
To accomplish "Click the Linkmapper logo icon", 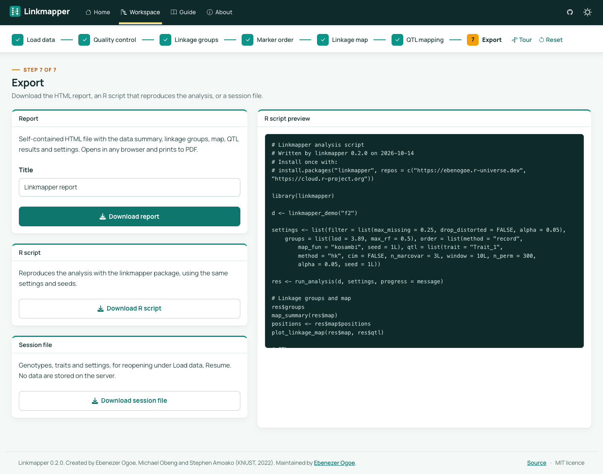I will 15,11.
